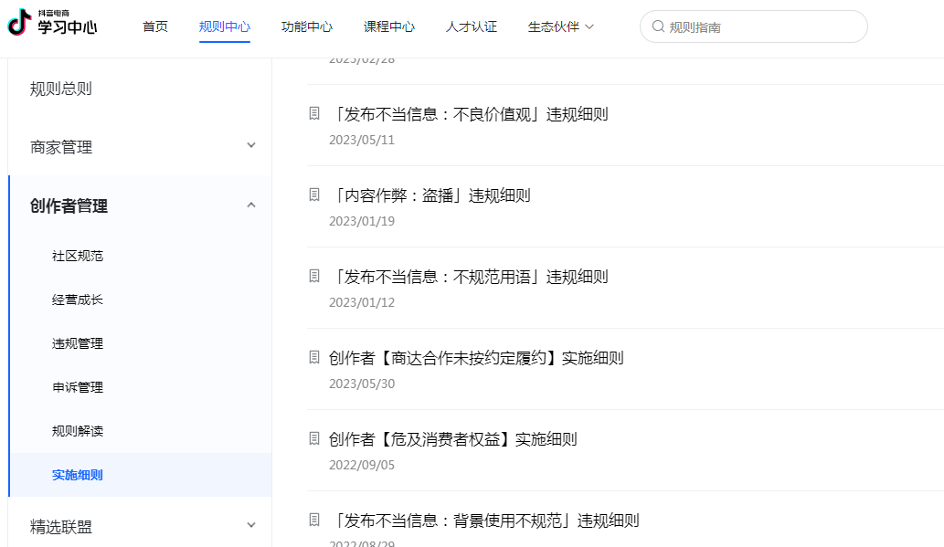Switch to the 课程中心 tab

[x=389, y=27]
